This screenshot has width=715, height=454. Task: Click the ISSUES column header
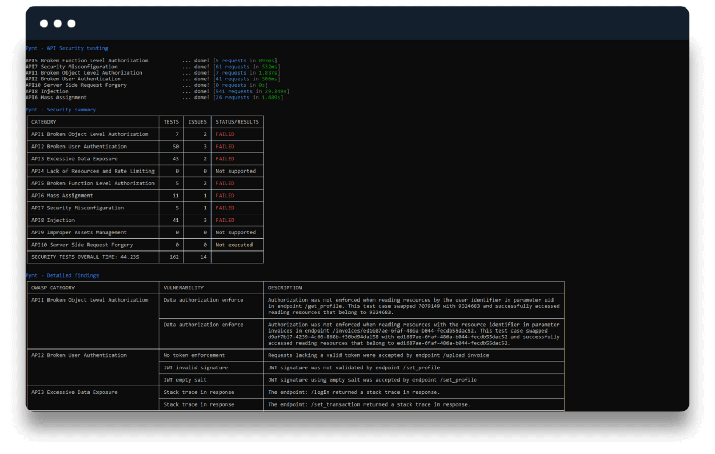(197, 121)
